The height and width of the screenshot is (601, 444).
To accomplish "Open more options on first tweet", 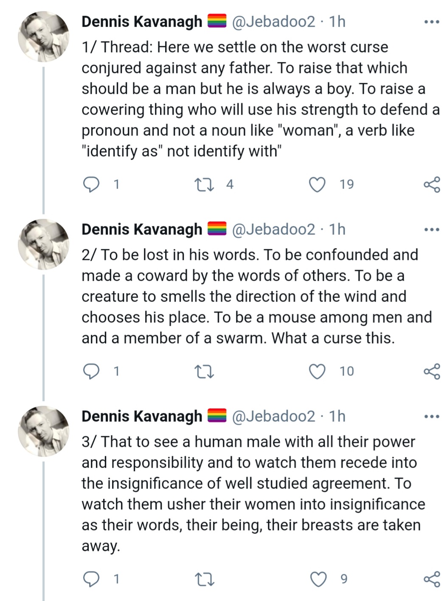I will (432, 22).
